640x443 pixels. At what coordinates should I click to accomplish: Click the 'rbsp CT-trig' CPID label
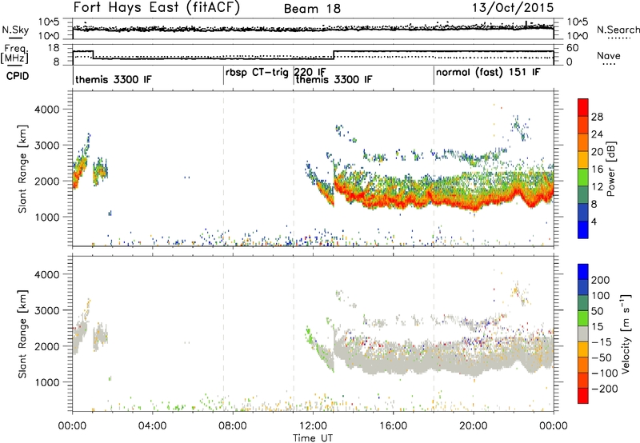257,73
